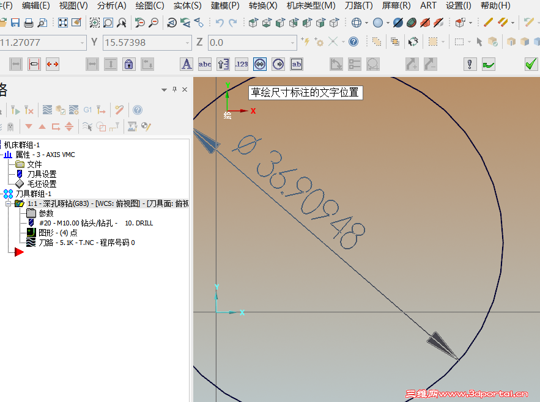Viewport: 540px width, 402px height.
Task: Select the wireframe globe shading icon
Action: [357, 23]
